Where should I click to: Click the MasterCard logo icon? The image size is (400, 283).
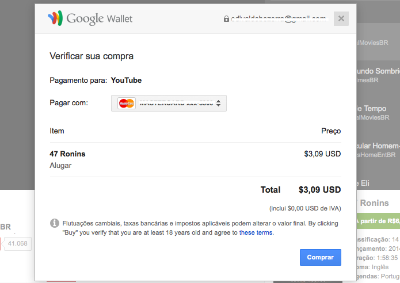[x=127, y=104]
